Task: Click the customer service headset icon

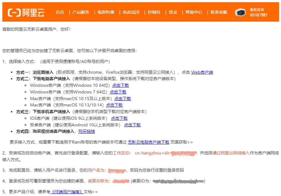Action: pyautogui.click(x=240, y=12)
